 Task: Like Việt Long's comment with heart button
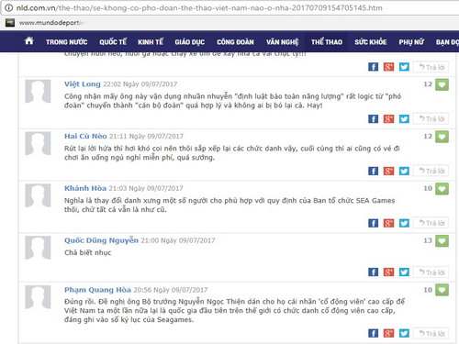click(442, 84)
